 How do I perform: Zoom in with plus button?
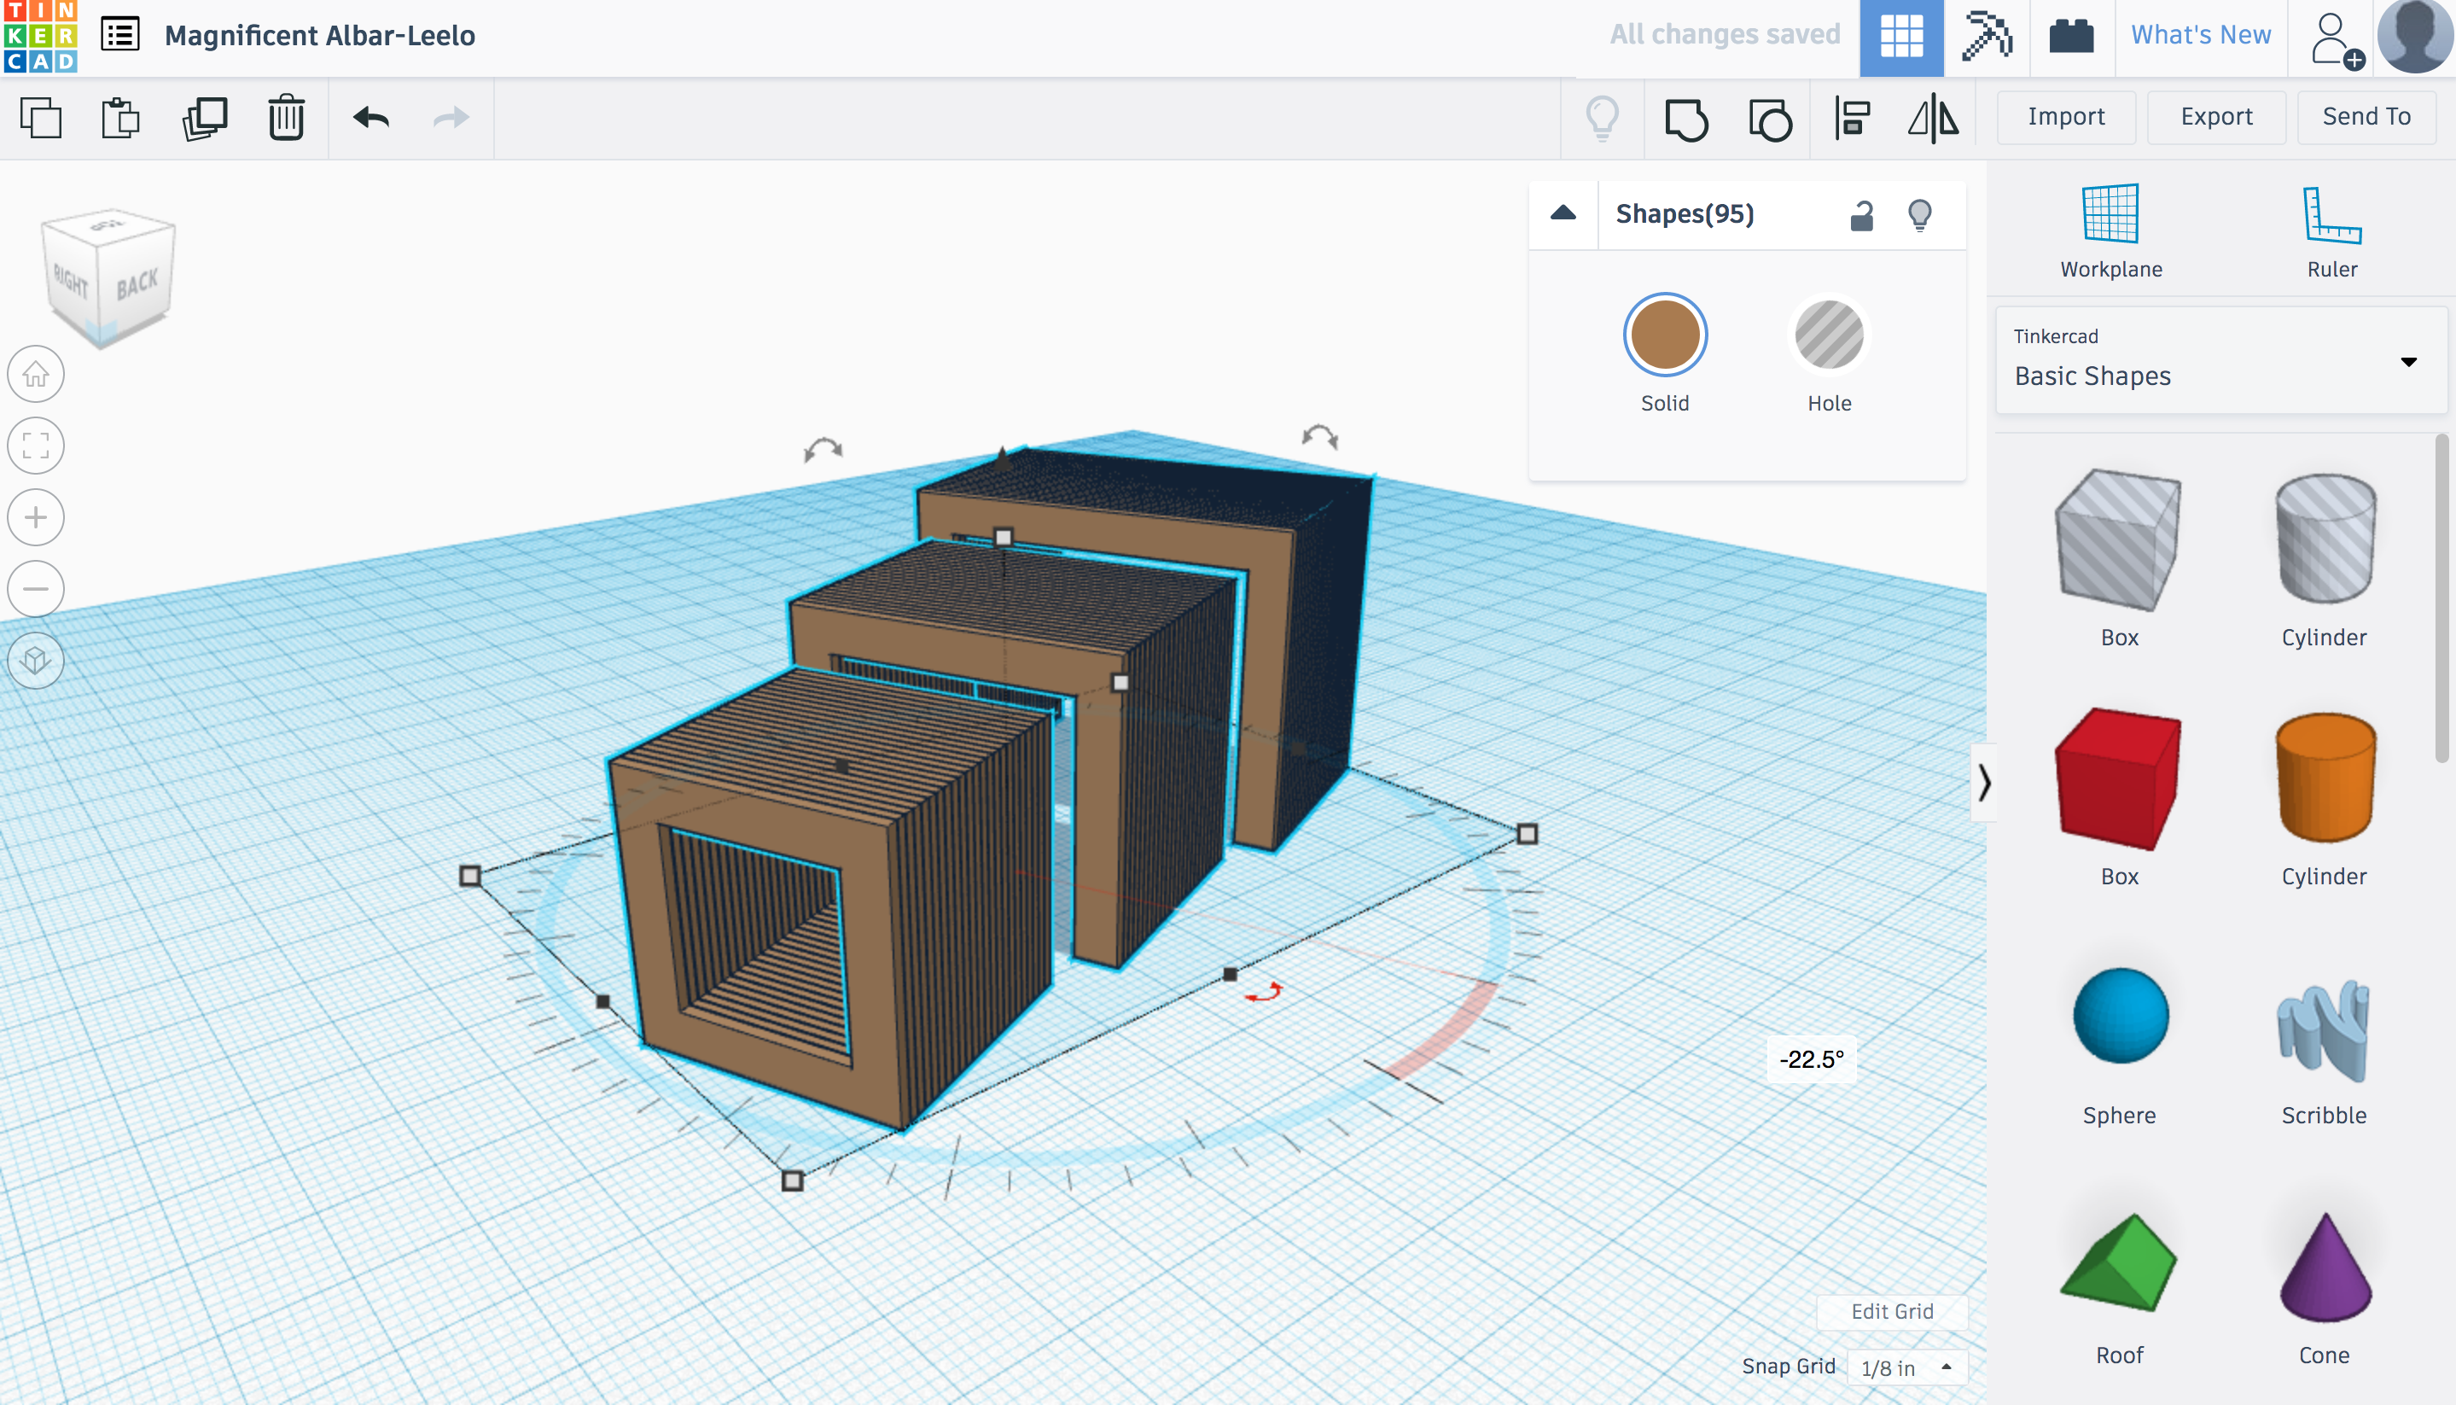point(36,517)
